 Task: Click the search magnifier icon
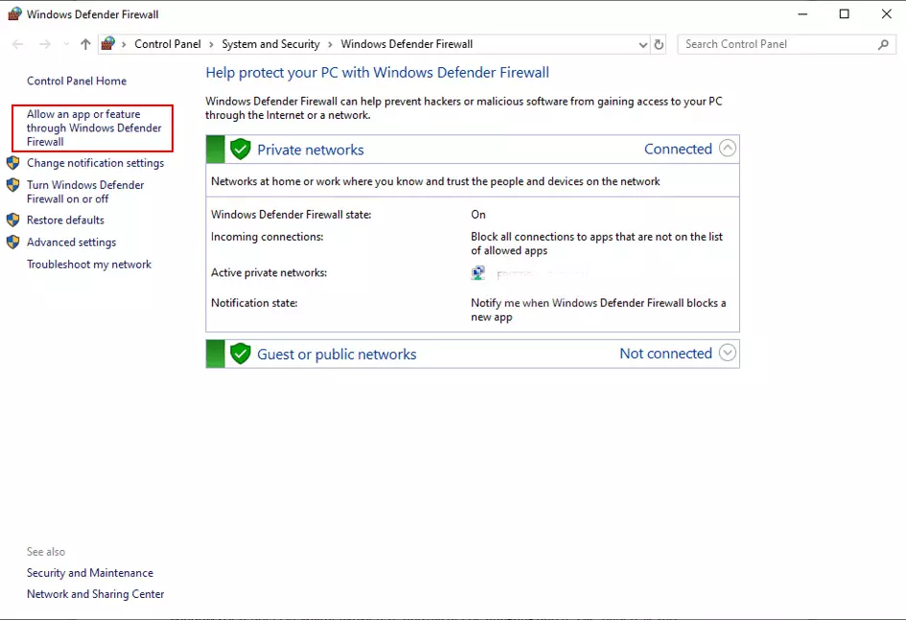(x=883, y=44)
